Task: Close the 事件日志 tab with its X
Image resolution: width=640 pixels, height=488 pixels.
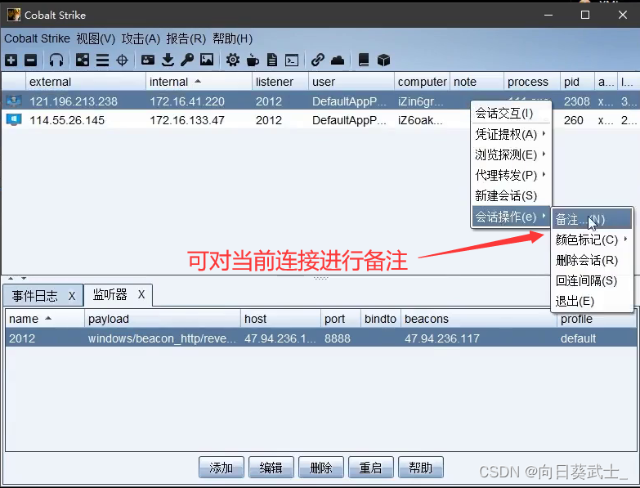Action: tap(72, 296)
